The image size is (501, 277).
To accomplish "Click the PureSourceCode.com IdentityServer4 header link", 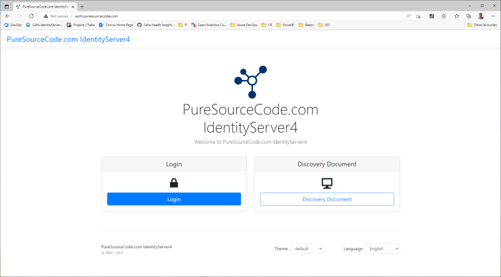I will pos(68,39).
